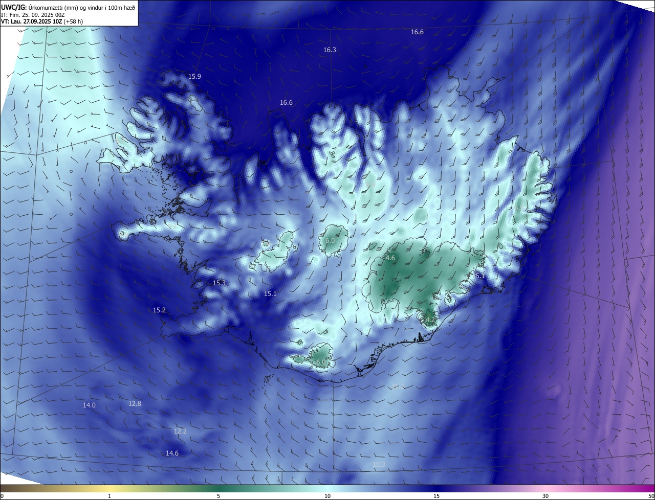Viewport: 655px width, 500px height.
Task: Click the '50' tick label on the color scale
Action: point(651,496)
